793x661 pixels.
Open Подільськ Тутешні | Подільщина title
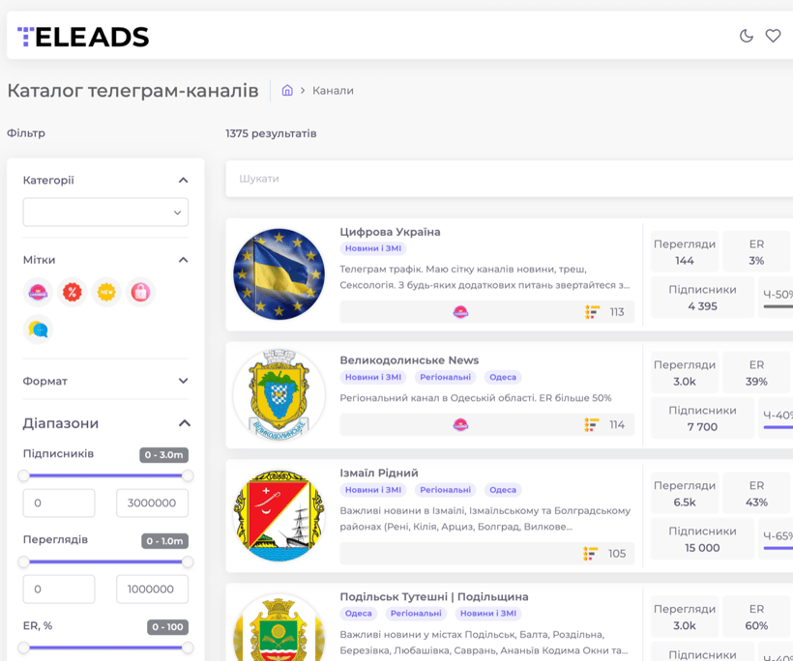click(434, 596)
